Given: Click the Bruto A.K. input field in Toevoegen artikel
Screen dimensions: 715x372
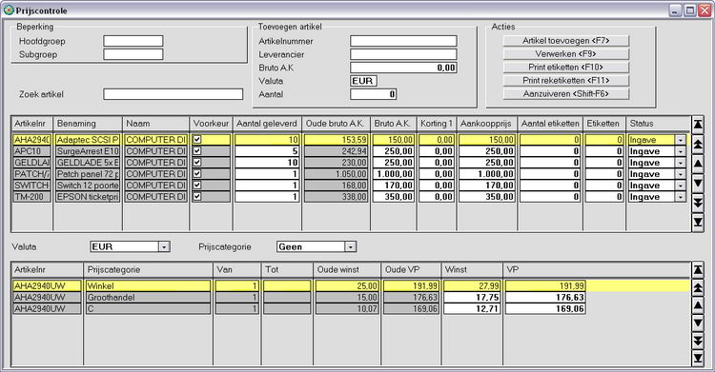Looking at the screenshot, I should pyautogui.click(x=403, y=68).
